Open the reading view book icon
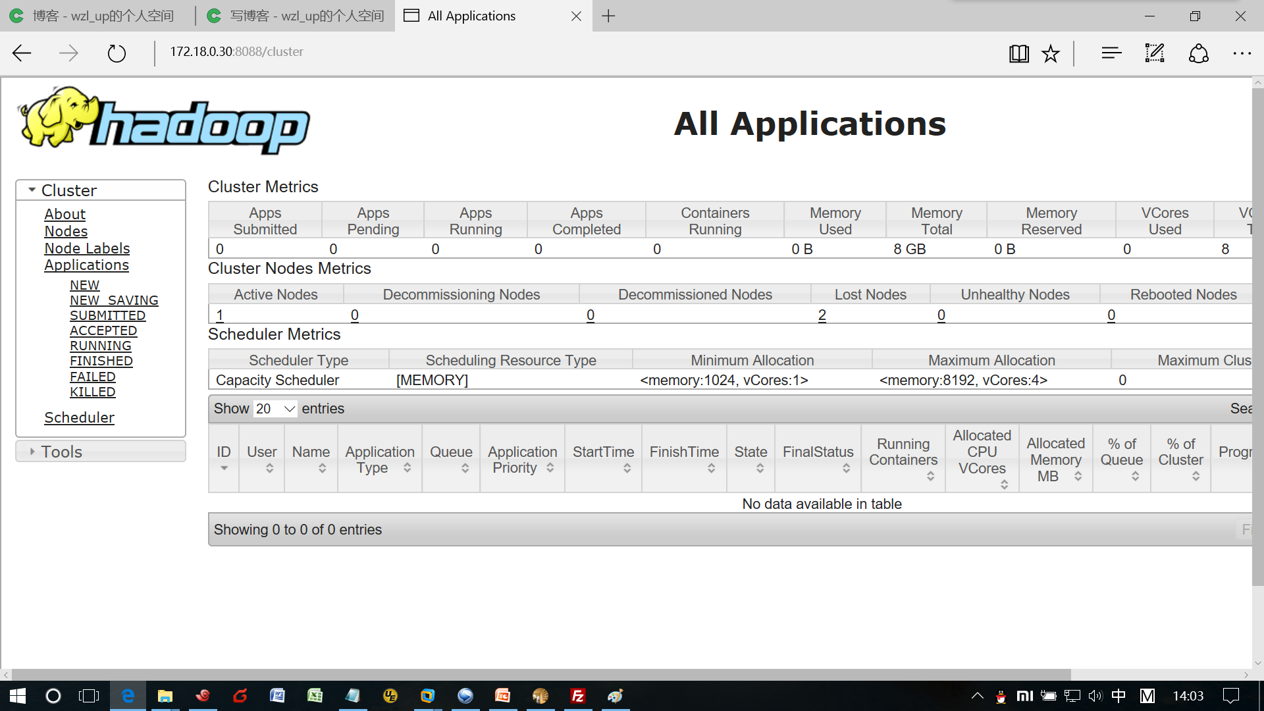Screen dimensions: 1264x711 tap(1018, 53)
